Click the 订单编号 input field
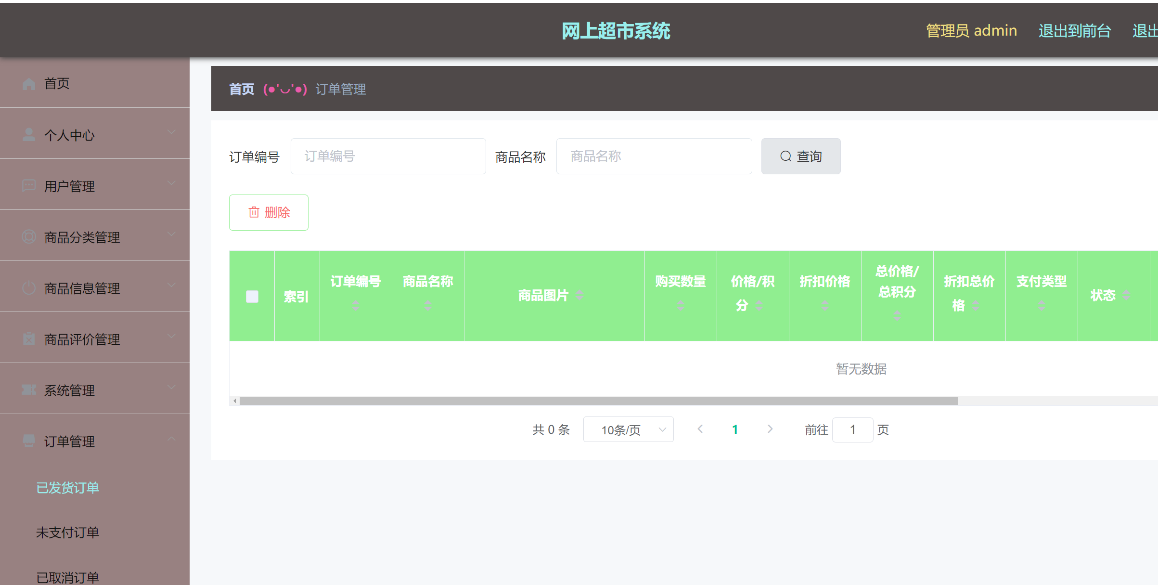The height and width of the screenshot is (585, 1158). tap(388, 156)
